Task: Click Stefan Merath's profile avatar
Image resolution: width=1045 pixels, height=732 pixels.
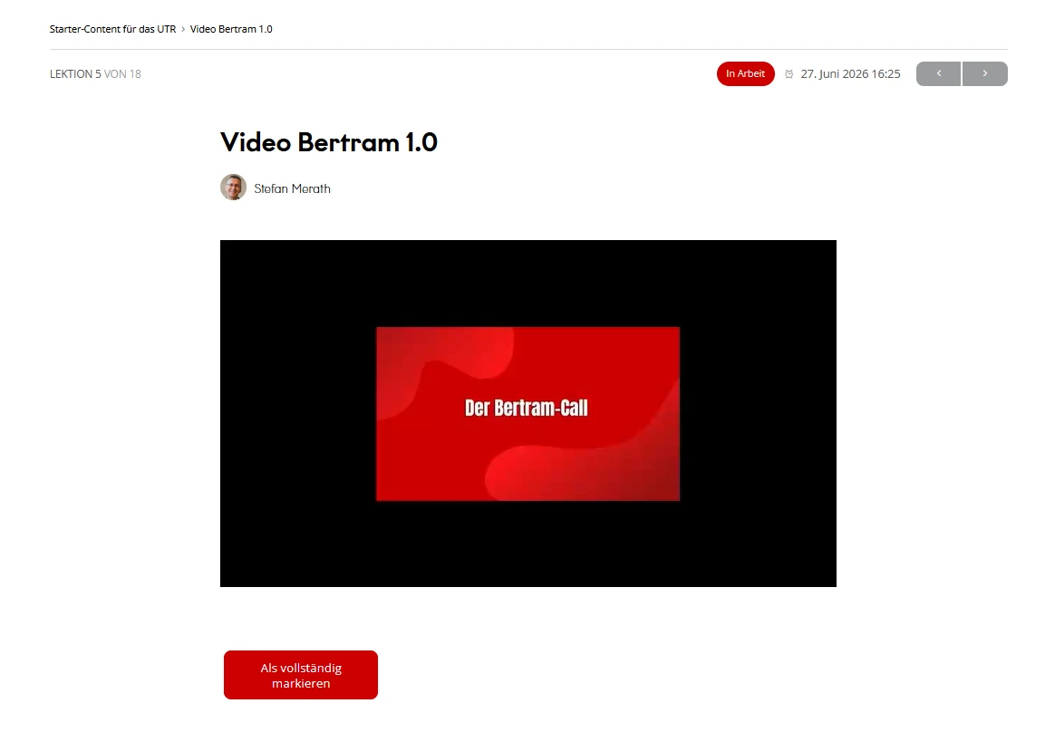Action: pyautogui.click(x=233, y=187)
